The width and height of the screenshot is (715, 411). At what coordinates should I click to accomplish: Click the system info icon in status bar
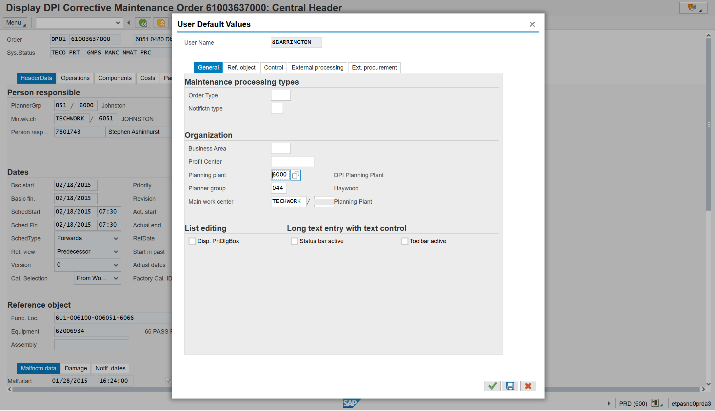tap(656, 403)
